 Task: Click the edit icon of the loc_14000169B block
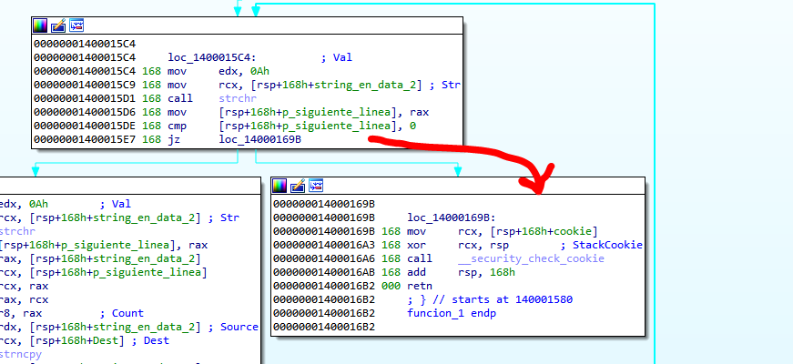tap(298, 186)
